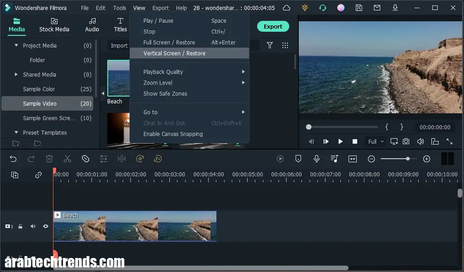Click the Delete icon in the timeline toolbar
The height and width of the screenshot is (272, 464).
(49, 159)
